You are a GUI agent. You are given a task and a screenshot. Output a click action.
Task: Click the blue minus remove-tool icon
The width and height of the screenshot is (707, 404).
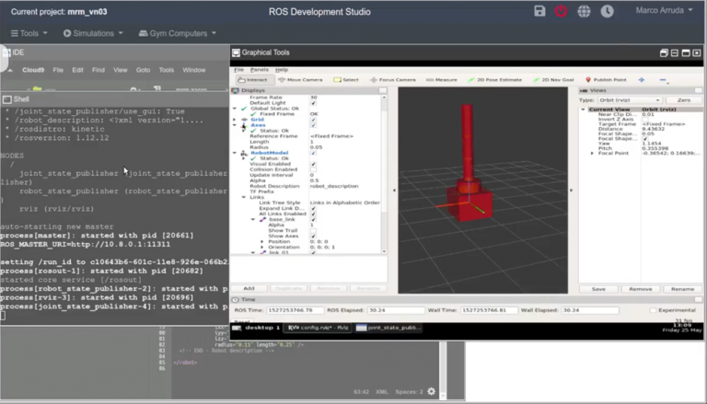[663, 80]
